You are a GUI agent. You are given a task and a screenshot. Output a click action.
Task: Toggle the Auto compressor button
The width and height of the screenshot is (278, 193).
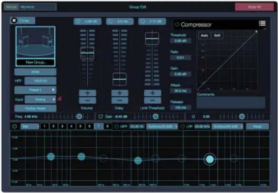(x=204, y=35)
